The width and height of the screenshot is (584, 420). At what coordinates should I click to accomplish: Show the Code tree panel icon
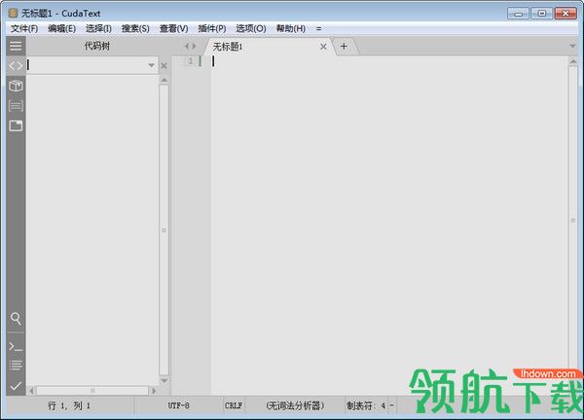tap(16, 66)
